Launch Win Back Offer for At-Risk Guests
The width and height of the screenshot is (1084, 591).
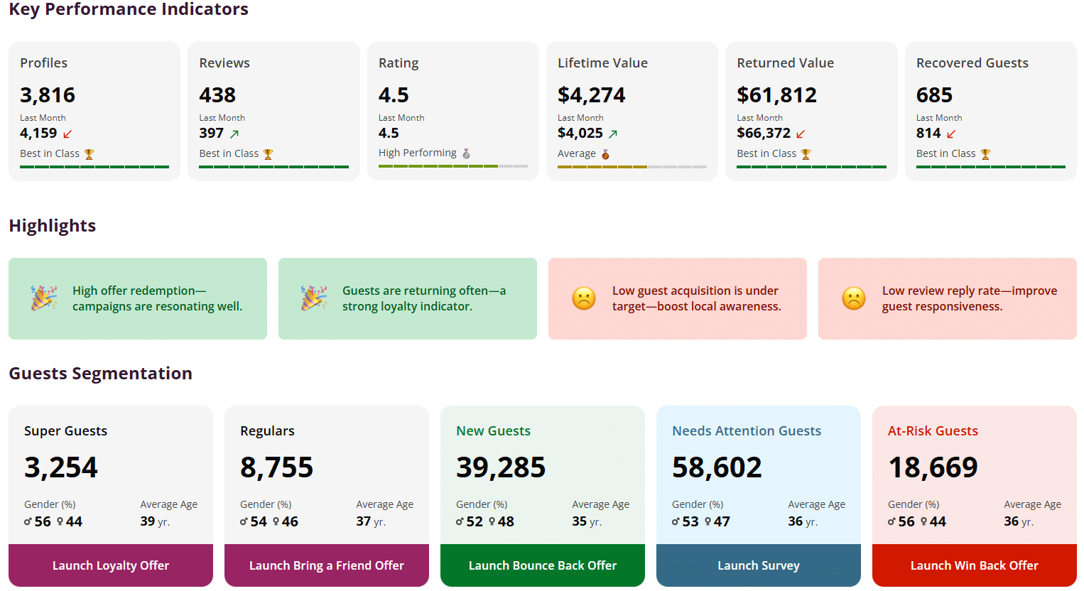[974, 565]
